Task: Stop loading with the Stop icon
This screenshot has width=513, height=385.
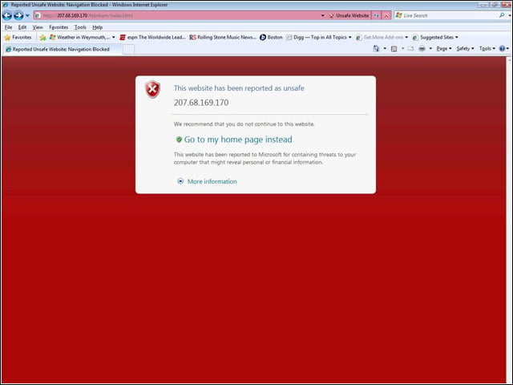Action: 386,15
